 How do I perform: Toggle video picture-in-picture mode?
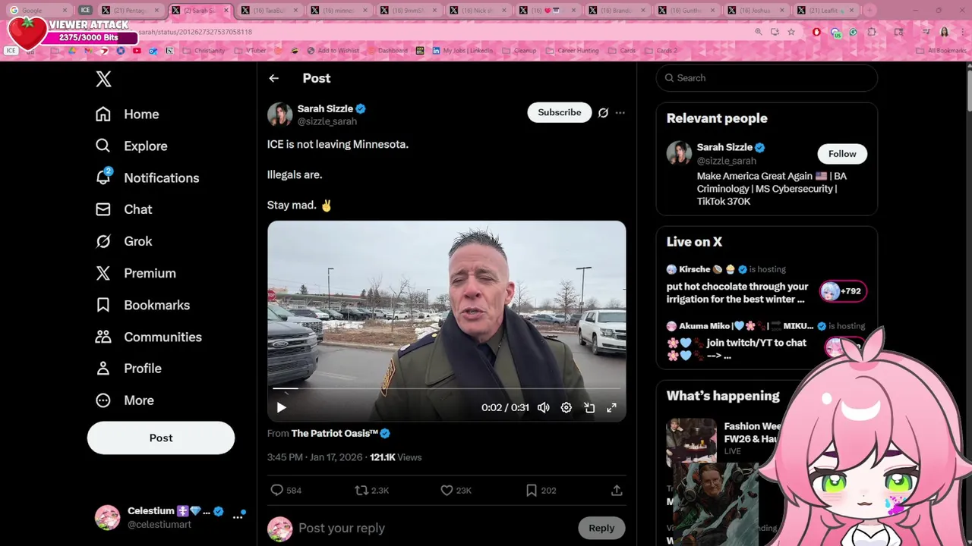pos(589,407)
